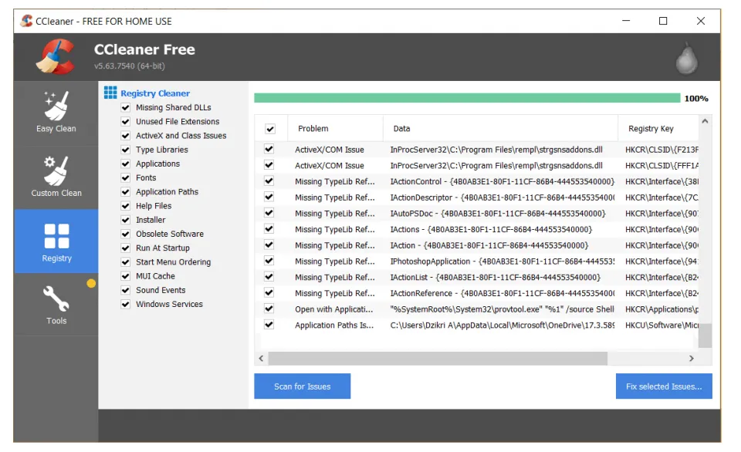Select the IActionList data cell

tap(496, 277)
